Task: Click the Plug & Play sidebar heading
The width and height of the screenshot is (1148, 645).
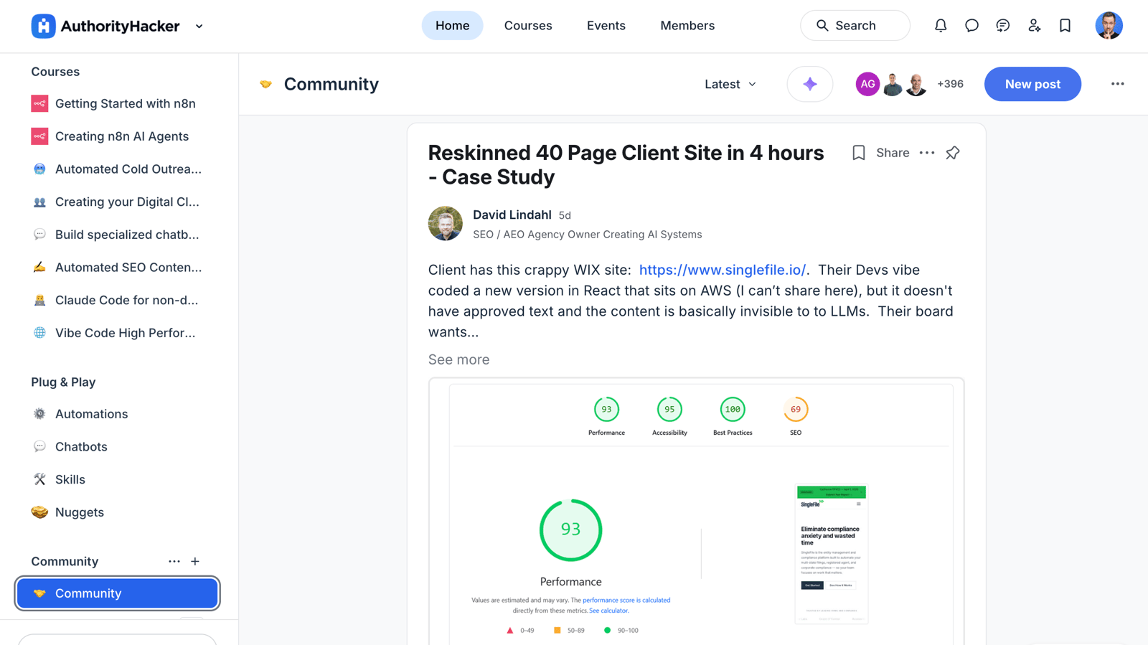Action: point(63,382)
